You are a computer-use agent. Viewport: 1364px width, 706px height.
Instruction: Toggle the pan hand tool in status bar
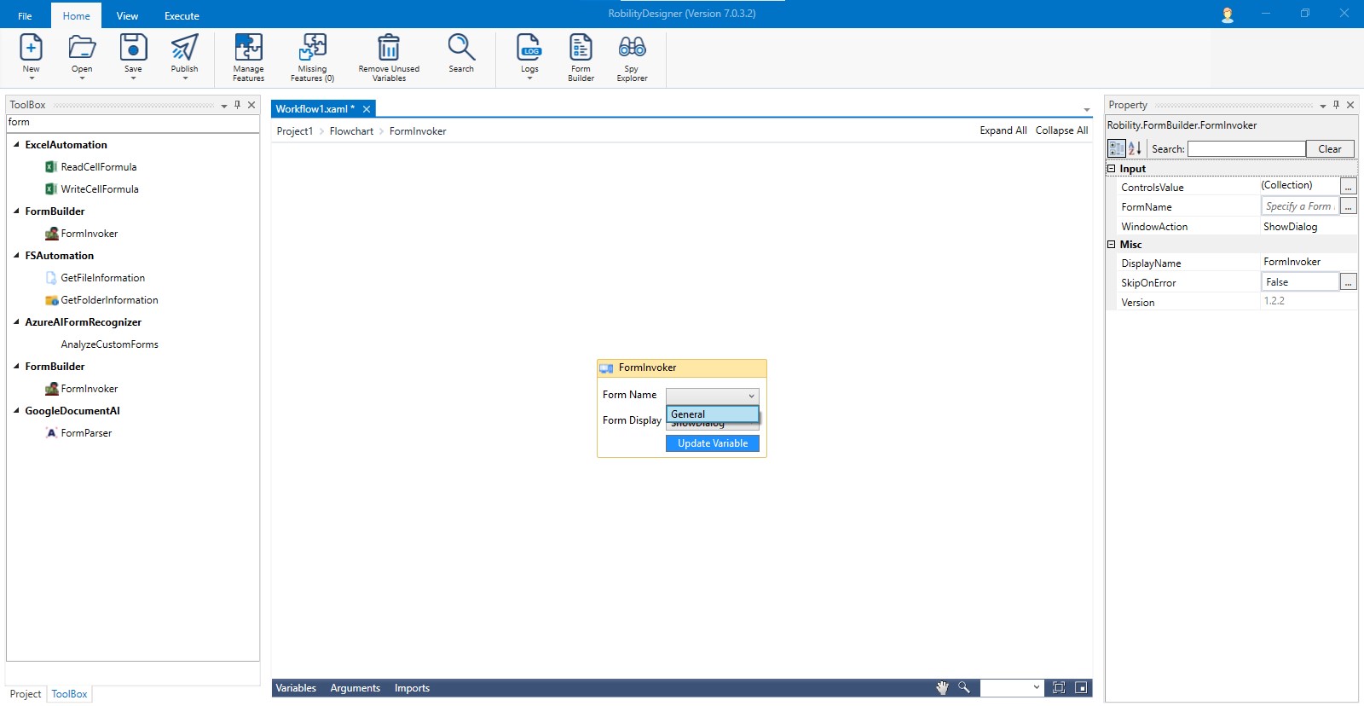(x=942, y=688)
